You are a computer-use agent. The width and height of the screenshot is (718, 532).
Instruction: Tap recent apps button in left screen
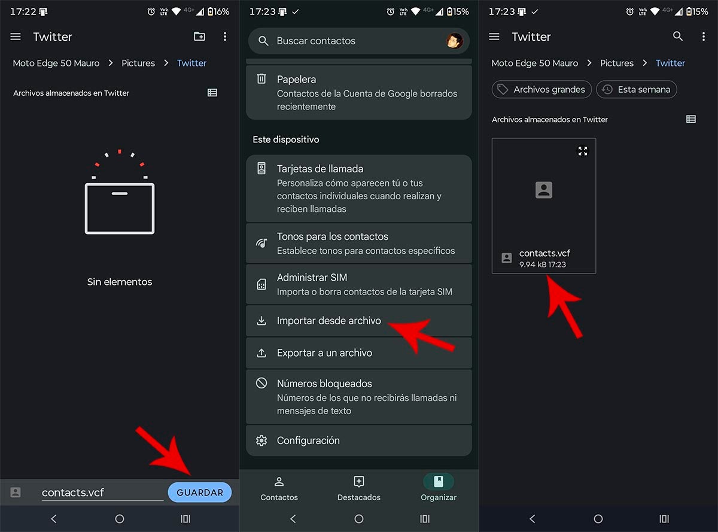coord(185,519)
